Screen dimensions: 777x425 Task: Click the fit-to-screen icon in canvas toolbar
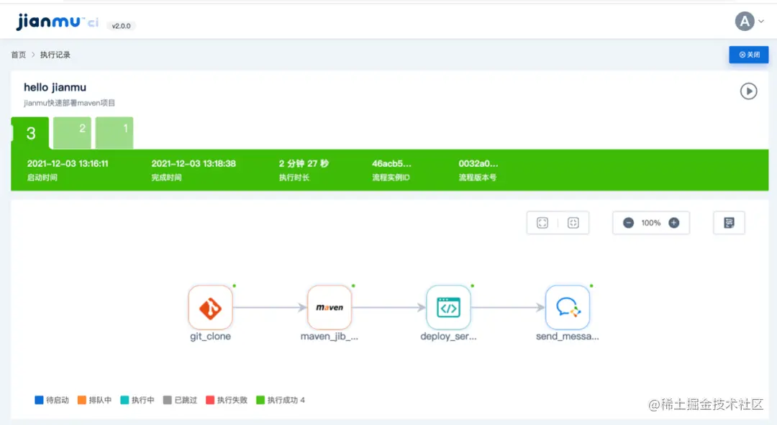point(542,223)
